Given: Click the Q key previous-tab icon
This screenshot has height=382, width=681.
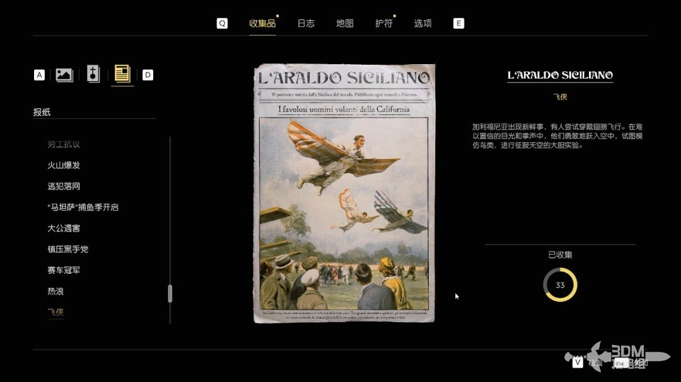Looking at the screenshot, I should pyautogui.click(x=222, y=23).
